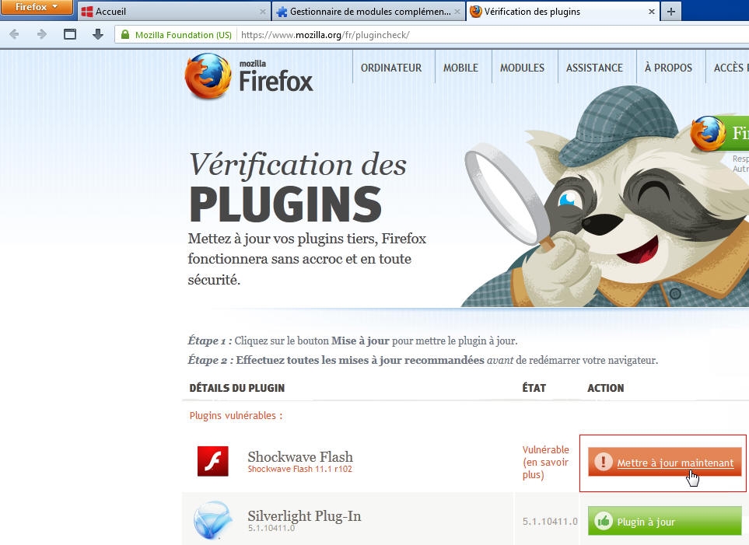Open the ORDINATEUR navigation menu
This screenshot has height=545, width=749.
click(x=391, y=68)
